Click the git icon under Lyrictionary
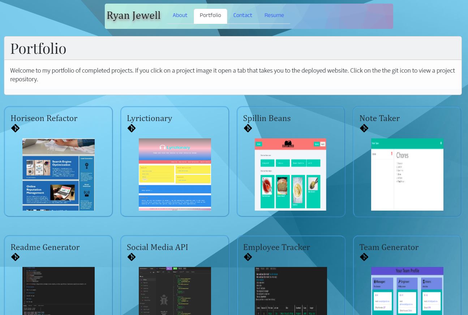468x315 pixels. tap(132, 128)
